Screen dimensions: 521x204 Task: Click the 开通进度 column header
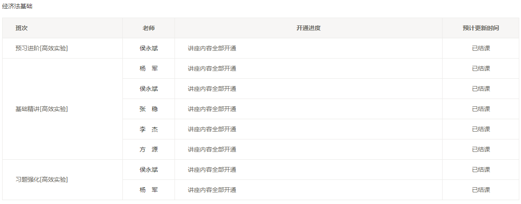(308, 28)
